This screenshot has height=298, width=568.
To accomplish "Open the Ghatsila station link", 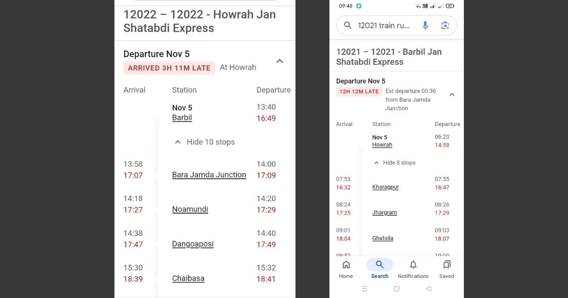I will coord(382,238).
